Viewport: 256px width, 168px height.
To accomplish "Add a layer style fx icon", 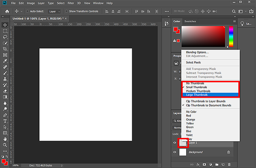I will tap(198, 165).
